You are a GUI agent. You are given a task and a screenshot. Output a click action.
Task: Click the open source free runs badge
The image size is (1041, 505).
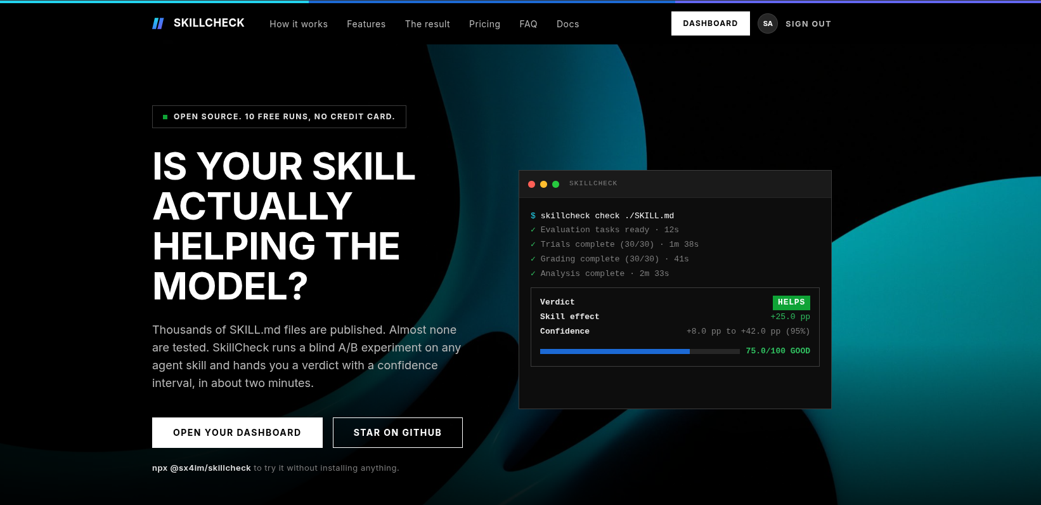(279, 117)
